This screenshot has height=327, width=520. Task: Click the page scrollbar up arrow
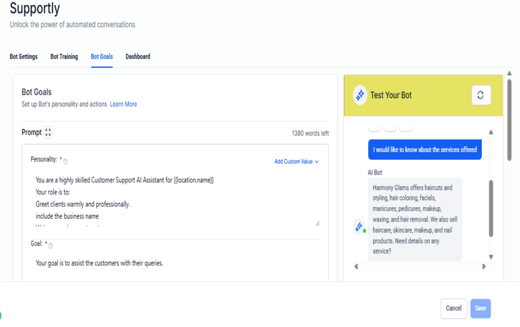coord(509,73)
